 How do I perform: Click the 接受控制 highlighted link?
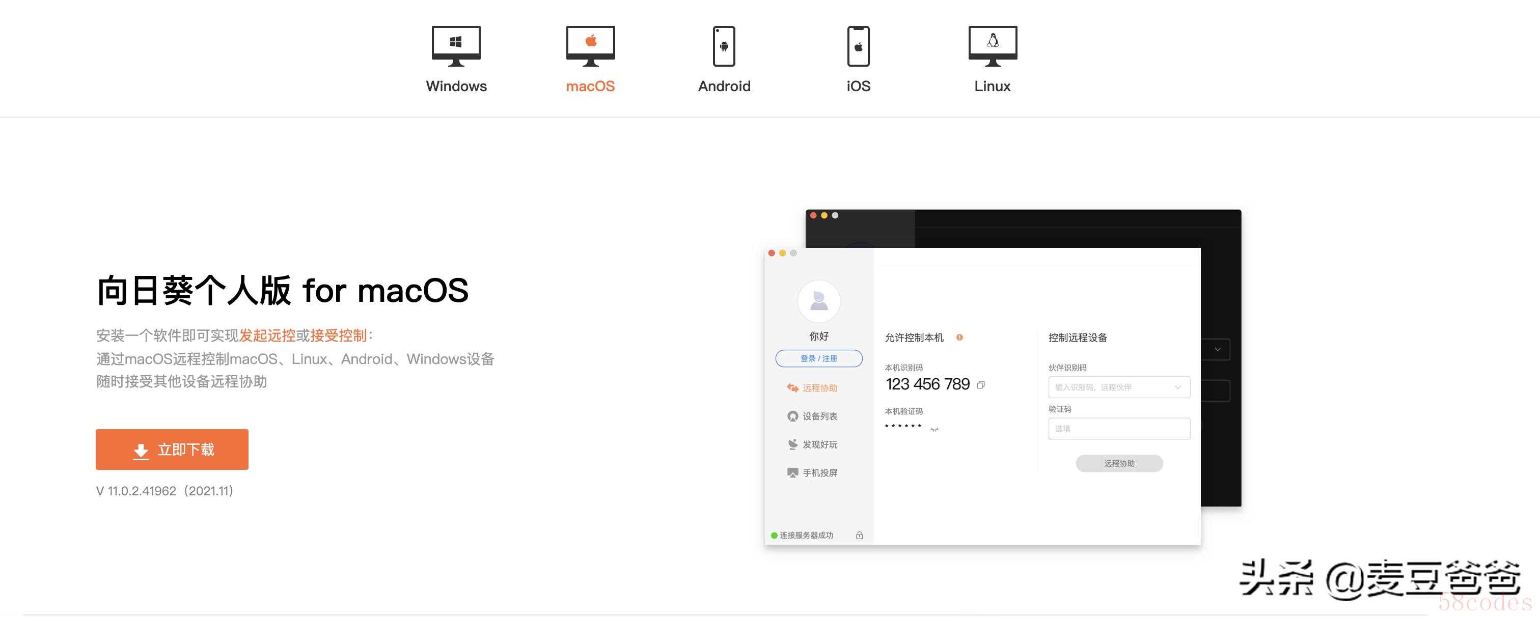click(x=338, y=335)
